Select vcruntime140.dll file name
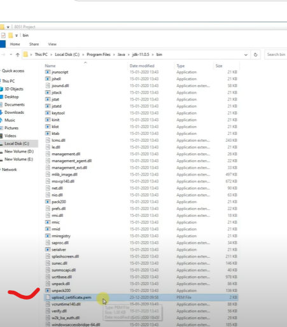 [x=66, y=304]
